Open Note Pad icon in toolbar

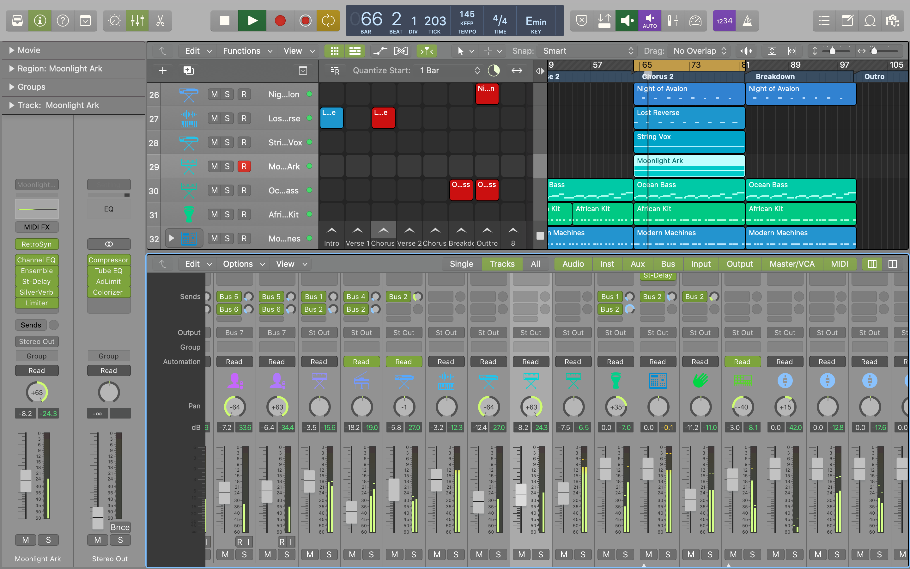click(x=847, y=21)
